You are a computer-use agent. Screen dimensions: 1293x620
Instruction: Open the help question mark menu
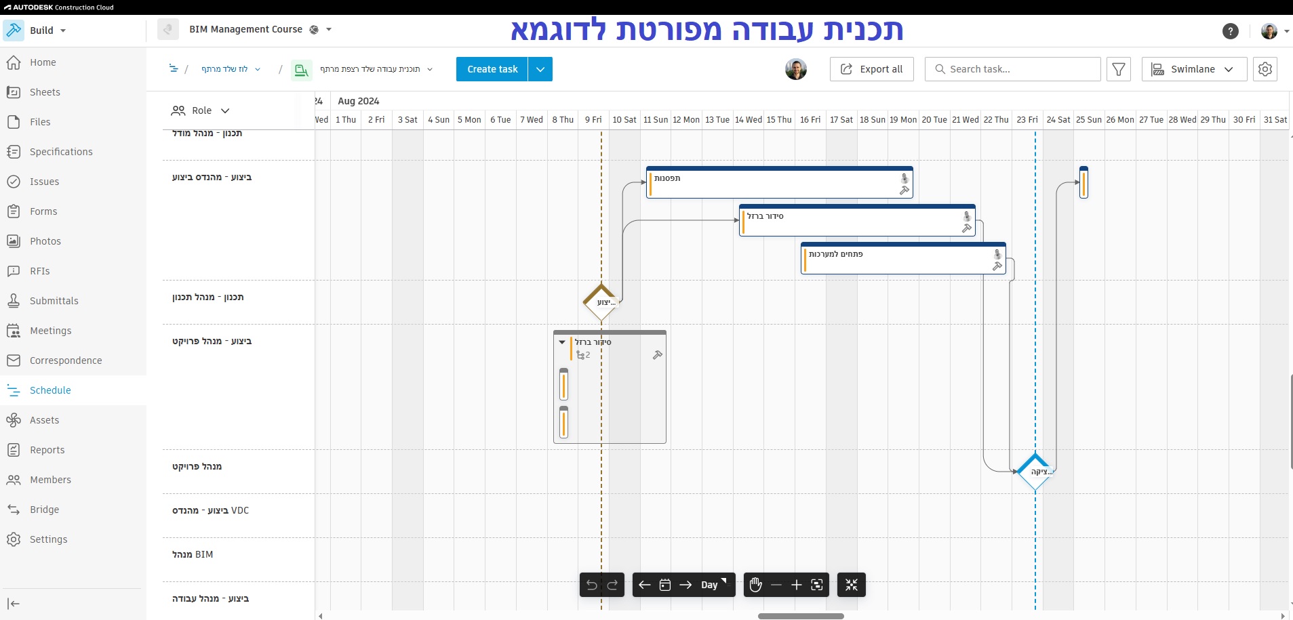pyautogui.click(x=1231, y=31)
